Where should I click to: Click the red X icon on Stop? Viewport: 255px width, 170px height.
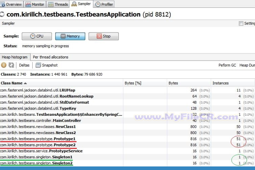99,36
